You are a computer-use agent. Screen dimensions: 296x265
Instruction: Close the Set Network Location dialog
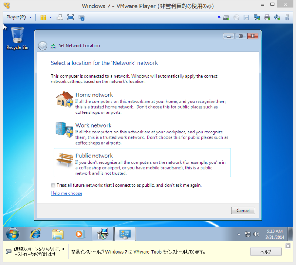[253, 36]
